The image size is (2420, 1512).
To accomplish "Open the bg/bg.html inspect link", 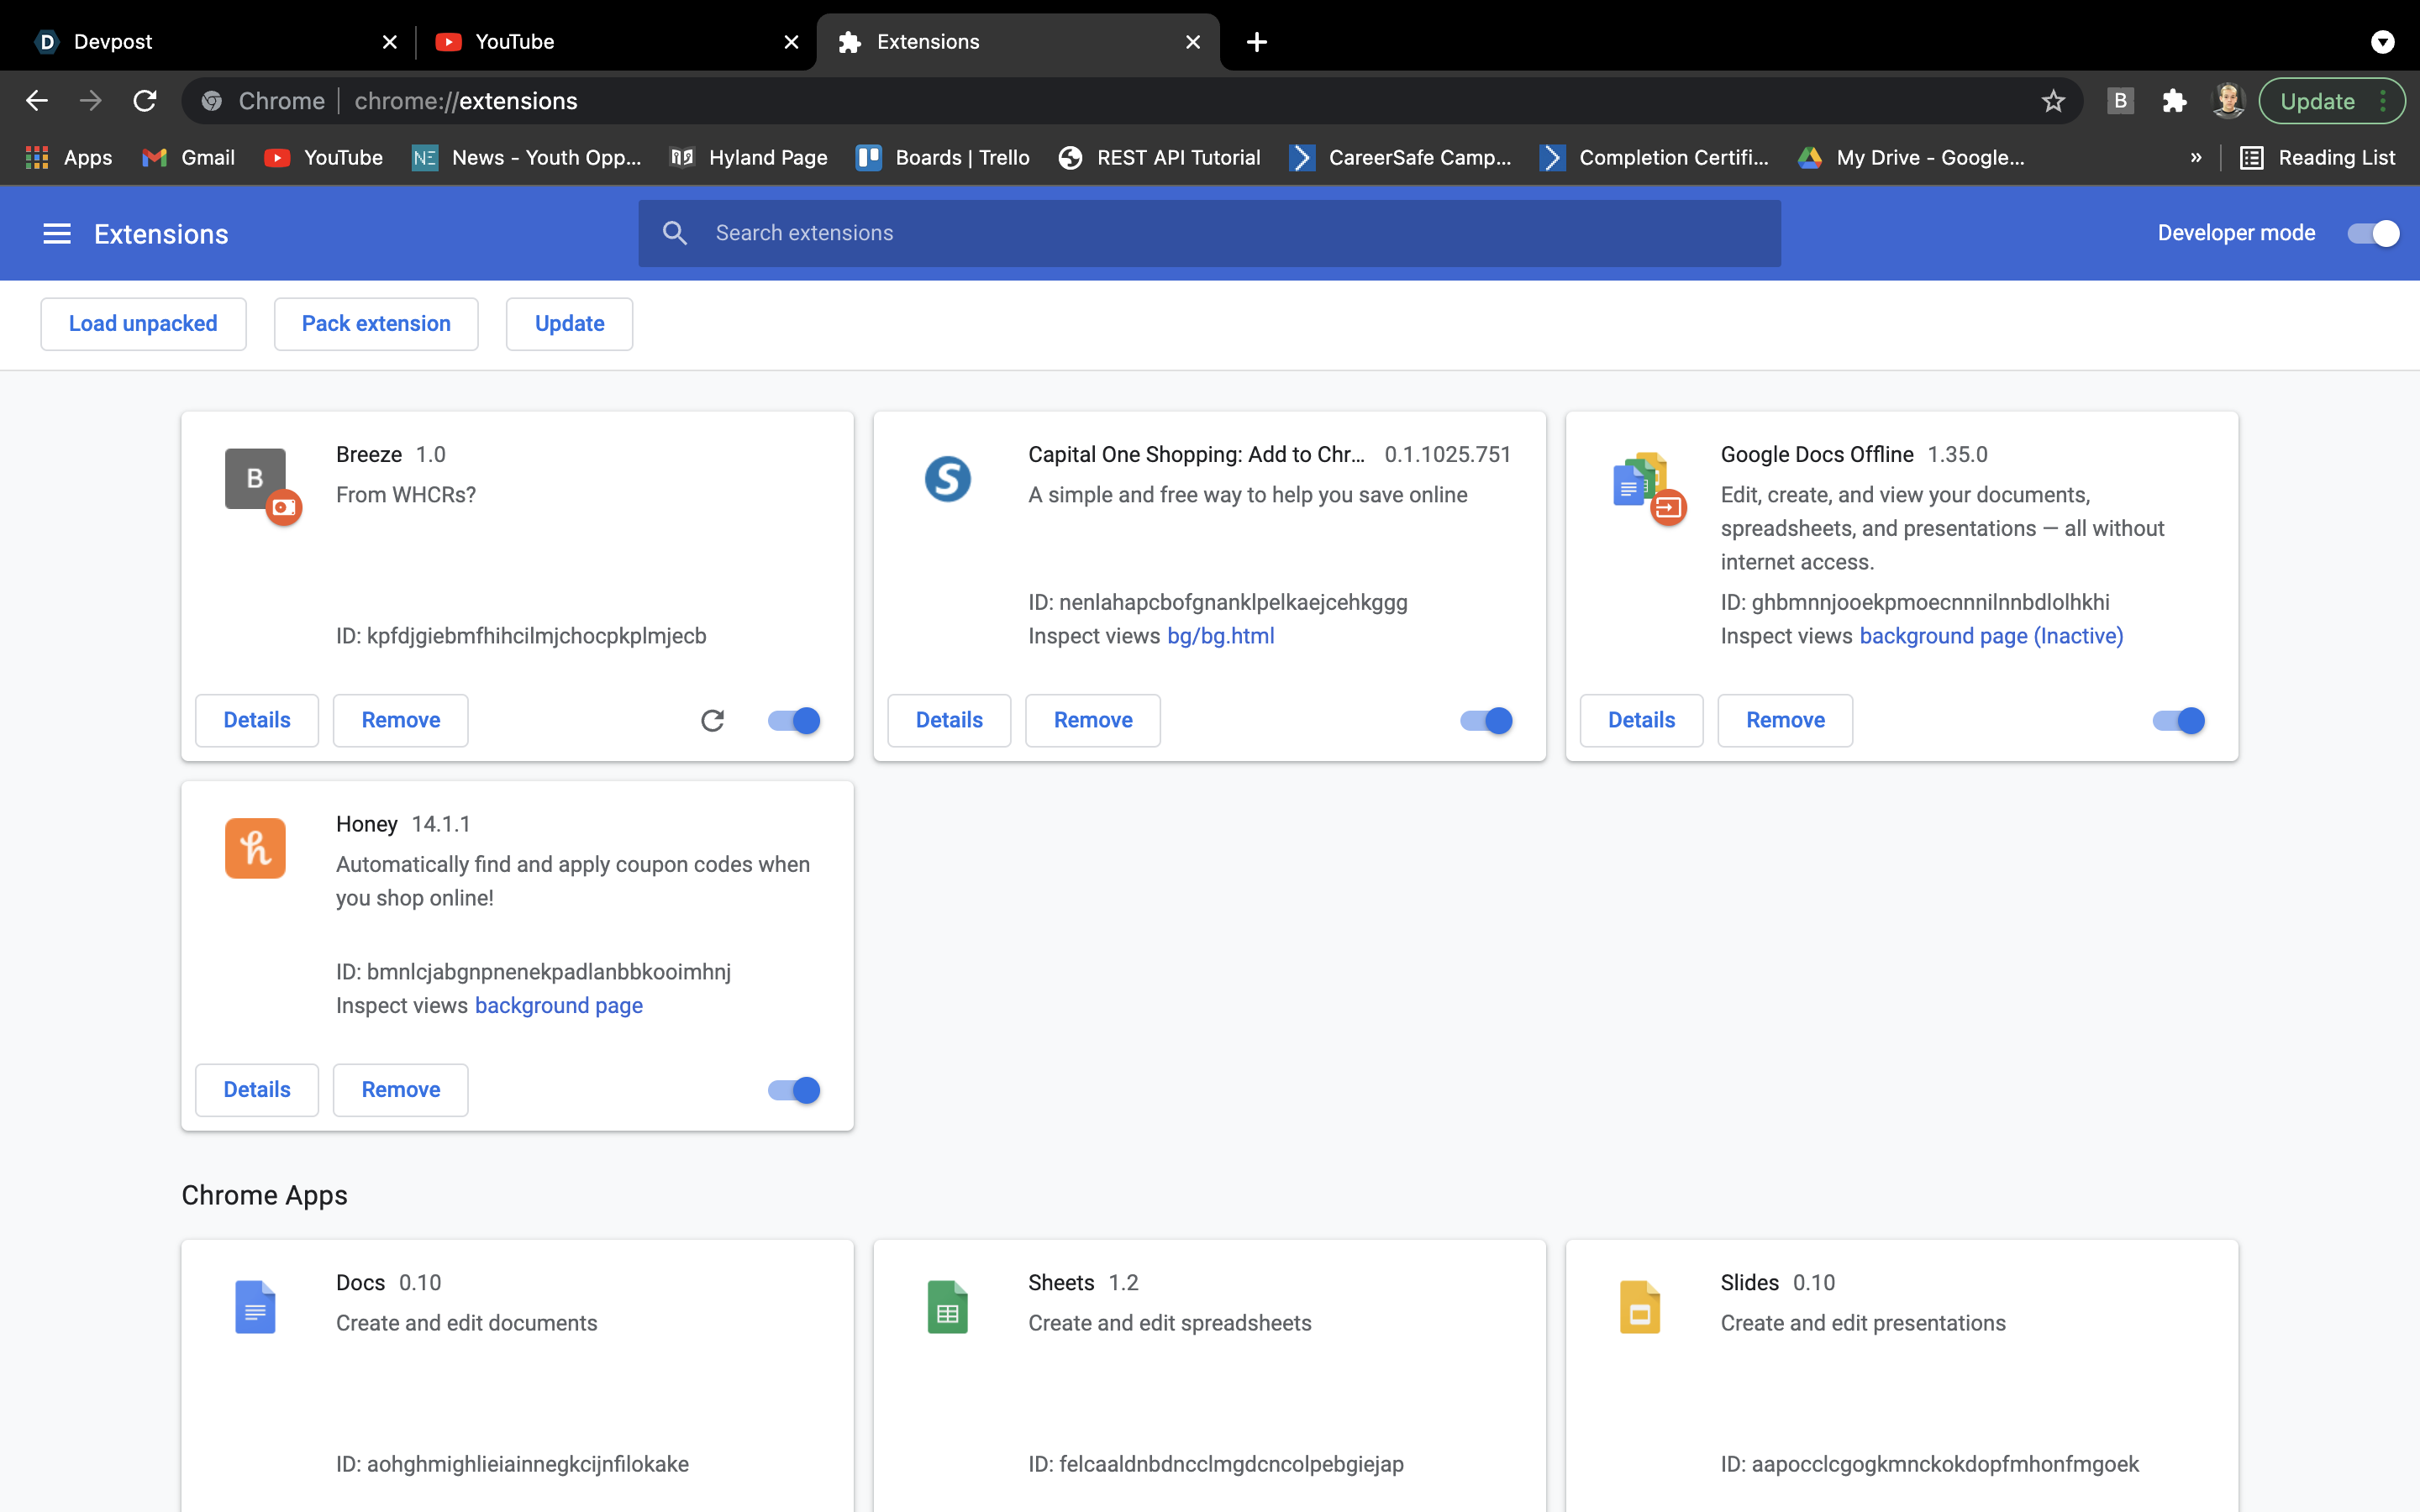I will pos(1220,636).
